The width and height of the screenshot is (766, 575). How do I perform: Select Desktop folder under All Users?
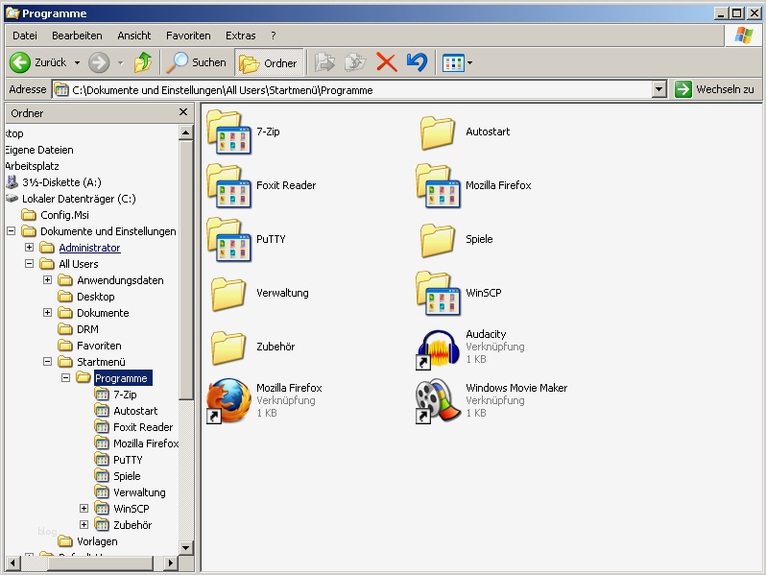pos(96,297)
